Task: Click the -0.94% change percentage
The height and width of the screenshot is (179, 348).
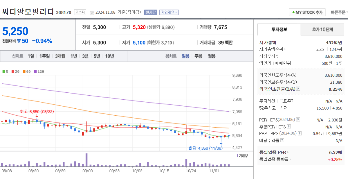Action: pyautogui.click(x=42, y=41)
